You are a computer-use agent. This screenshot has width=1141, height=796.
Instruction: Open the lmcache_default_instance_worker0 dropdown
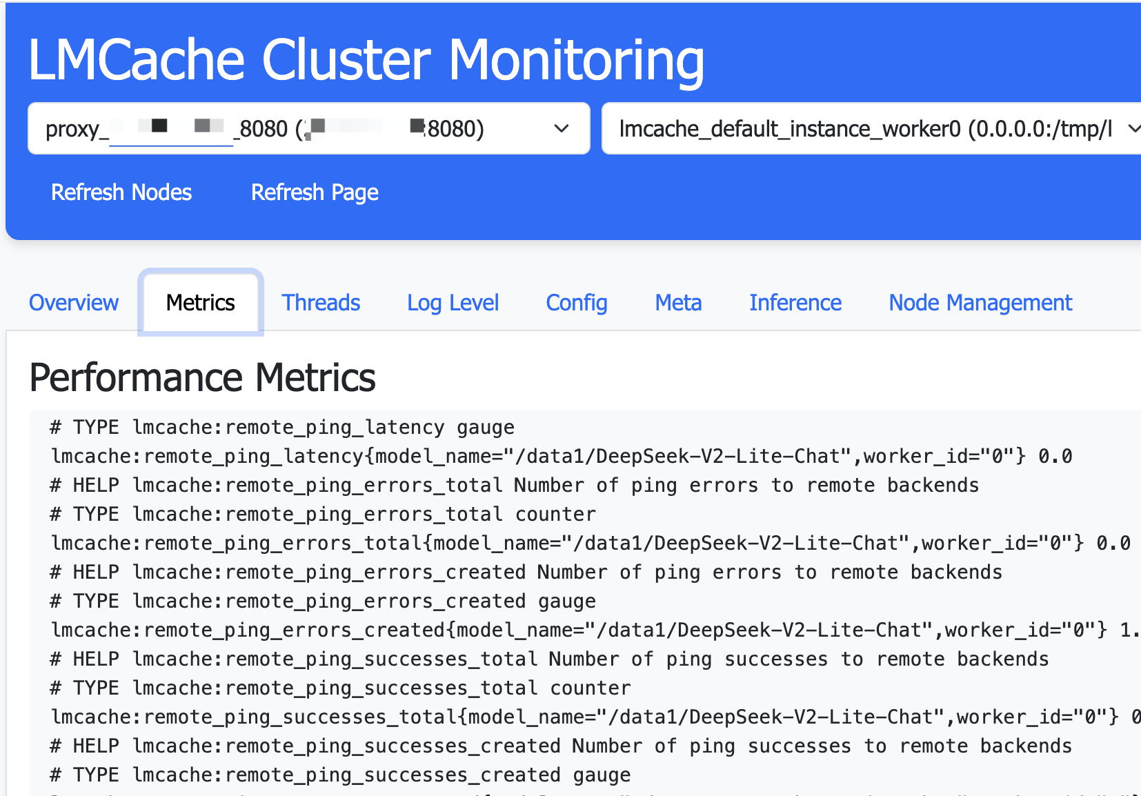(x=871, y=128)
